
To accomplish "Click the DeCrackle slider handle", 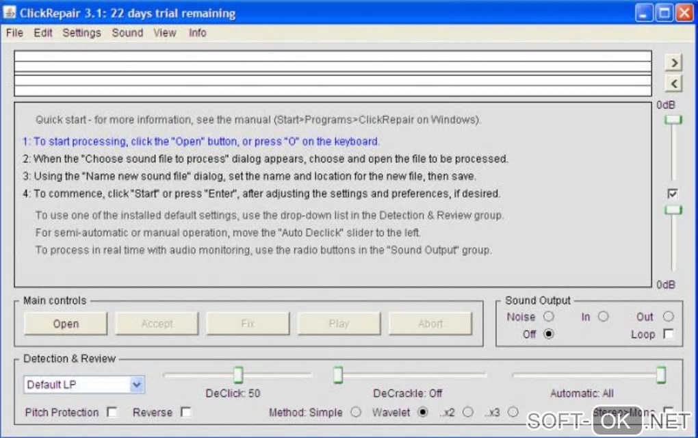I will (x=338, y=375).
